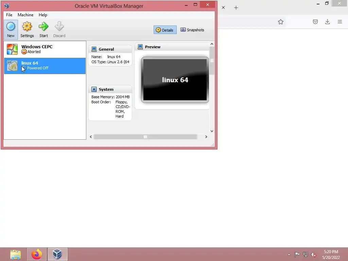Screen dimensions: 348x261
Task: Switch to the Snapshots view
Action: [192, 30]
